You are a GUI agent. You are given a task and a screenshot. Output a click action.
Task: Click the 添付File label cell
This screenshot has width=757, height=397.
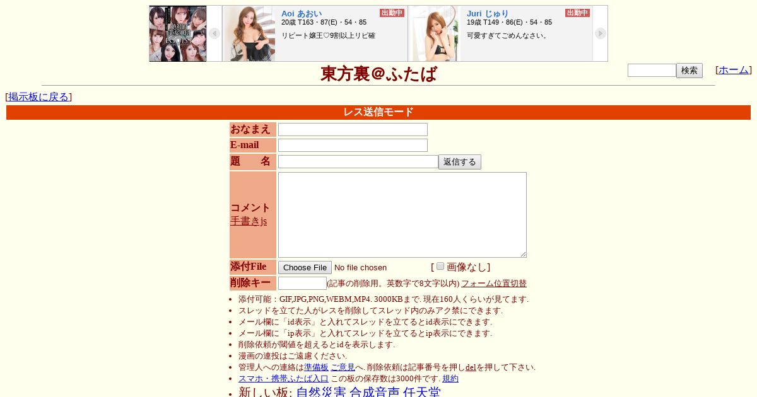click(253, 267)
